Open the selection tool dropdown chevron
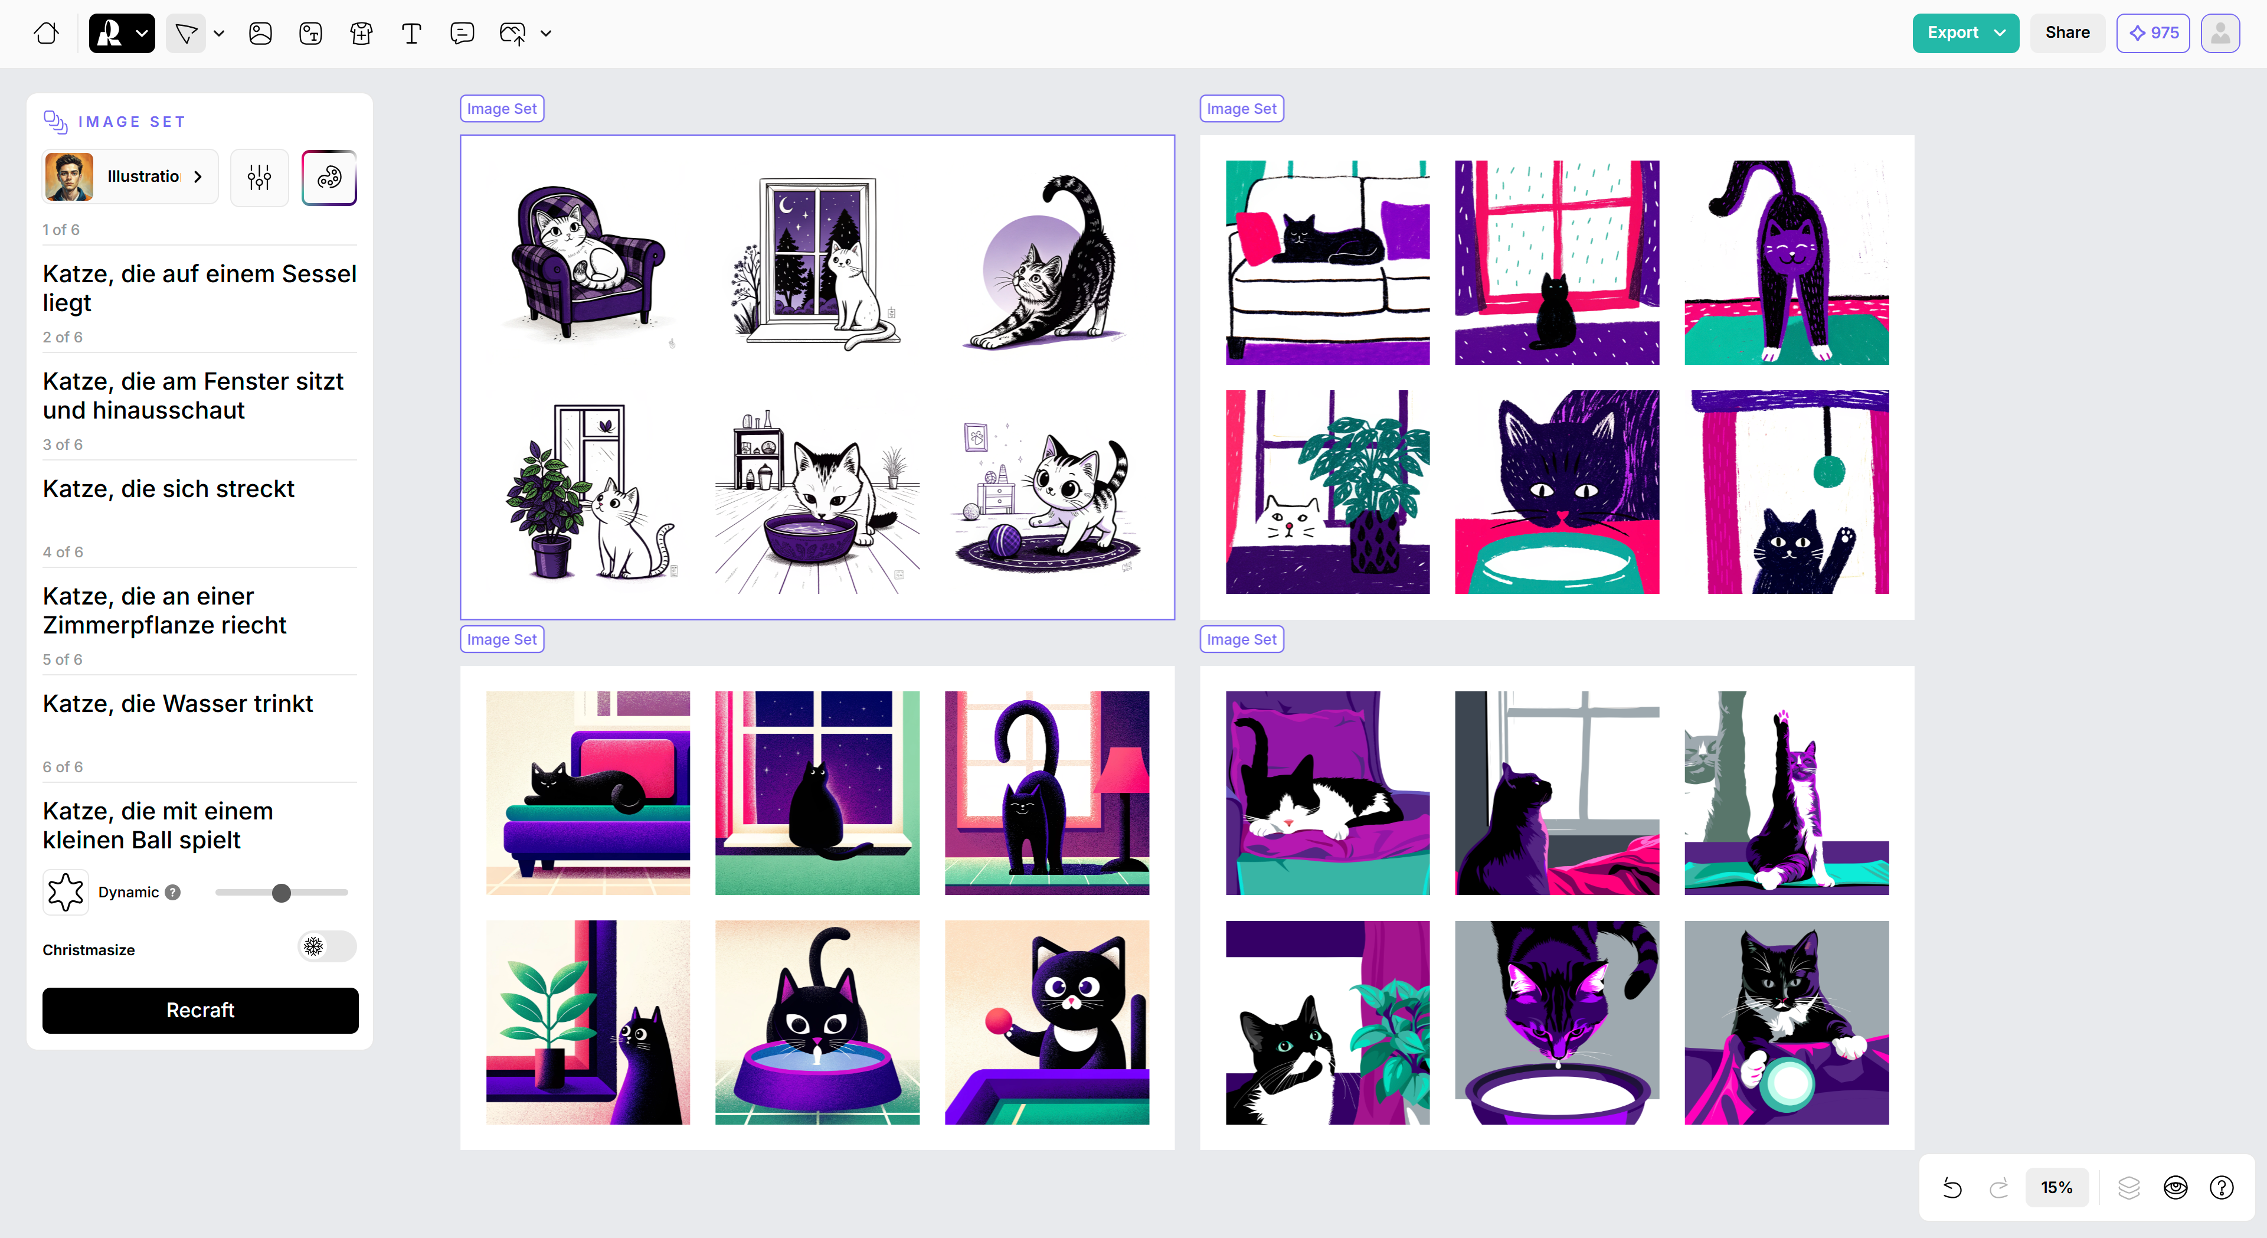 pyautogui.click(x=219, y=34)
